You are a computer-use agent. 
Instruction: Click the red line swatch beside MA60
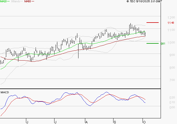click(x=33, y=1)
